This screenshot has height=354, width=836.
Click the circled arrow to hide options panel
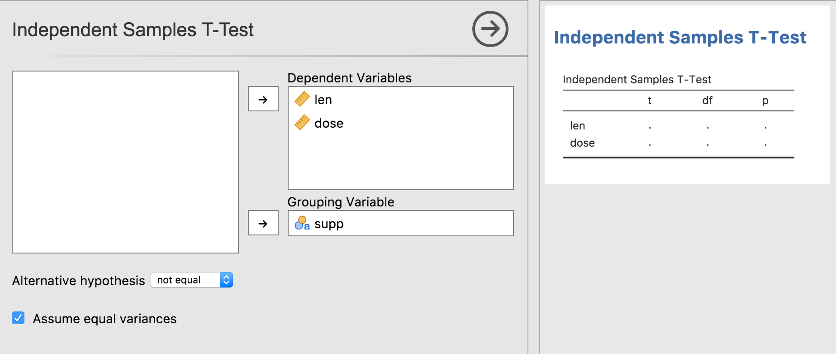(x=490, y=29)
